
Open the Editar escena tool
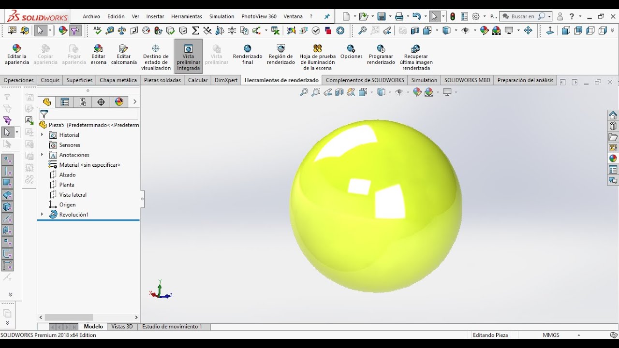pos(98,55)
